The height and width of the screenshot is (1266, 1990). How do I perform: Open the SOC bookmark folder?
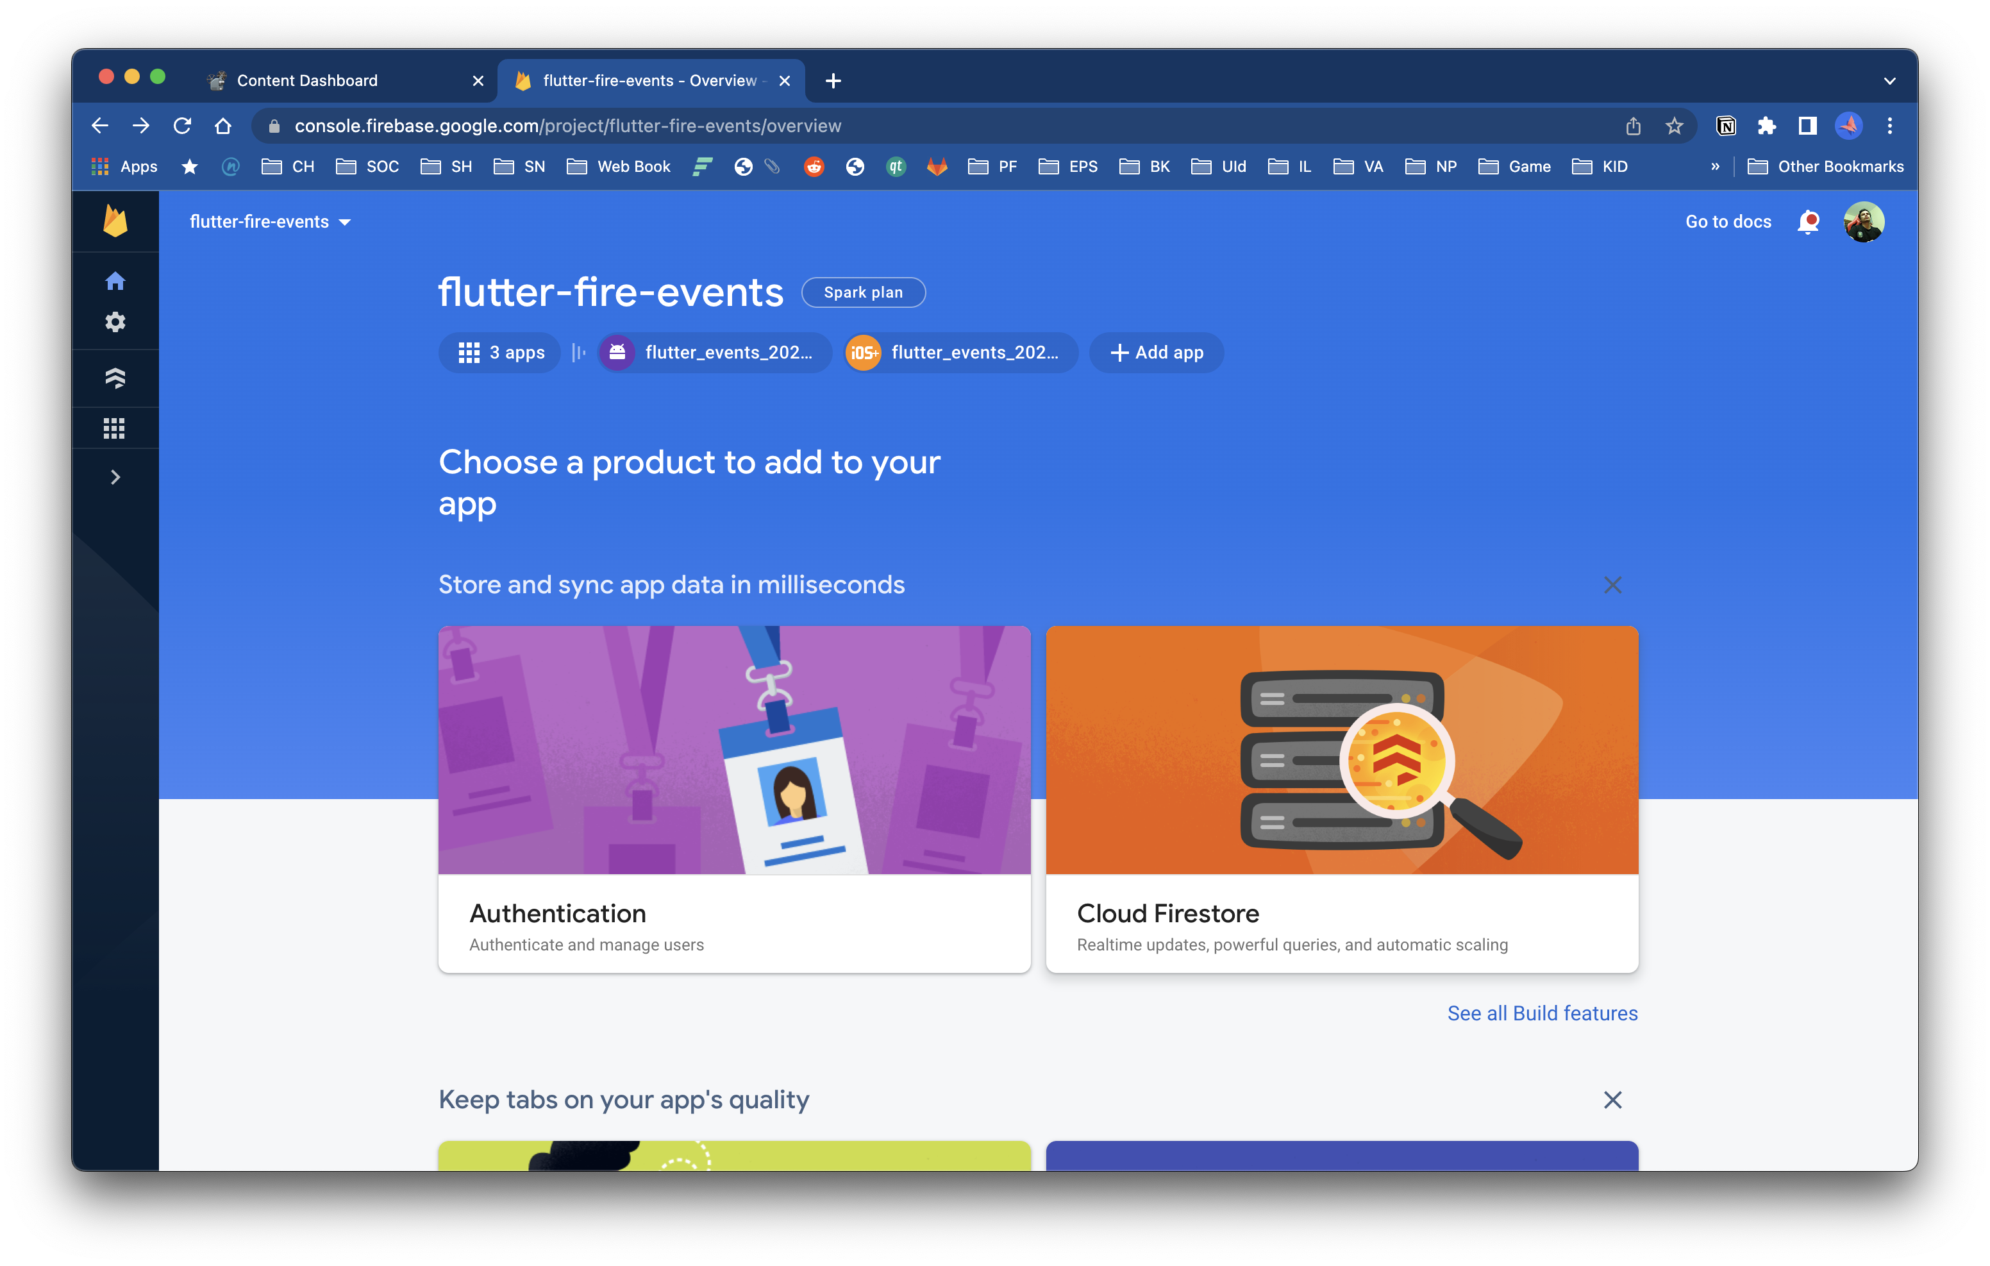tap(367, 166)
